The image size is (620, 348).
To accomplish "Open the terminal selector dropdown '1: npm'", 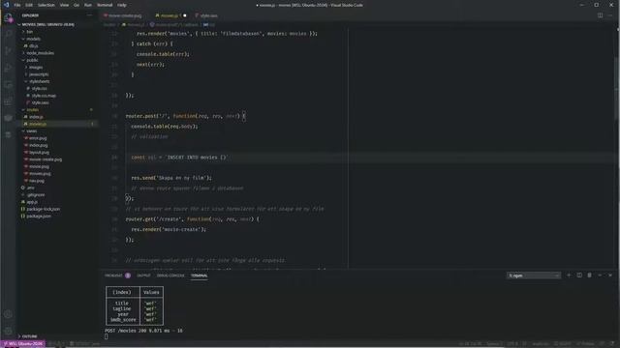I will point(534,275).
